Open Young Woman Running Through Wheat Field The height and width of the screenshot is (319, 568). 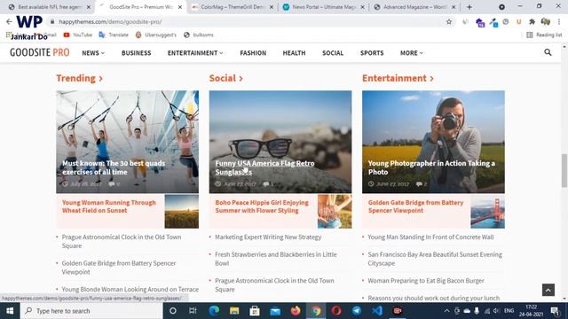(108, 206)
